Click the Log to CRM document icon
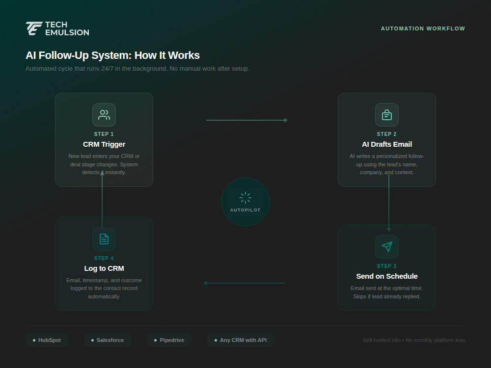Screen dimensions: 491x368 pos(104,239)
